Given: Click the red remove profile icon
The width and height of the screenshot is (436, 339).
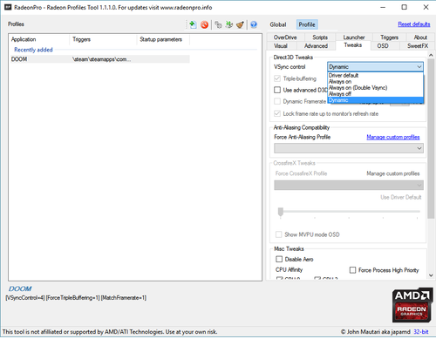Looking at the screenshot, I should coord(205,24).
